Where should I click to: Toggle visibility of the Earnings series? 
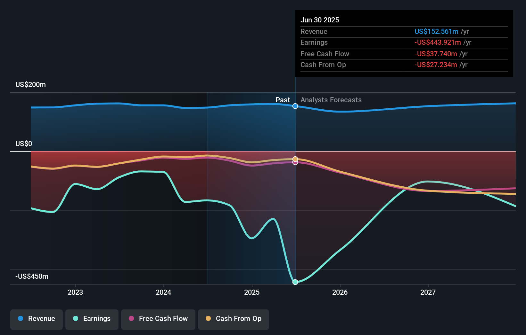point(92,319)
